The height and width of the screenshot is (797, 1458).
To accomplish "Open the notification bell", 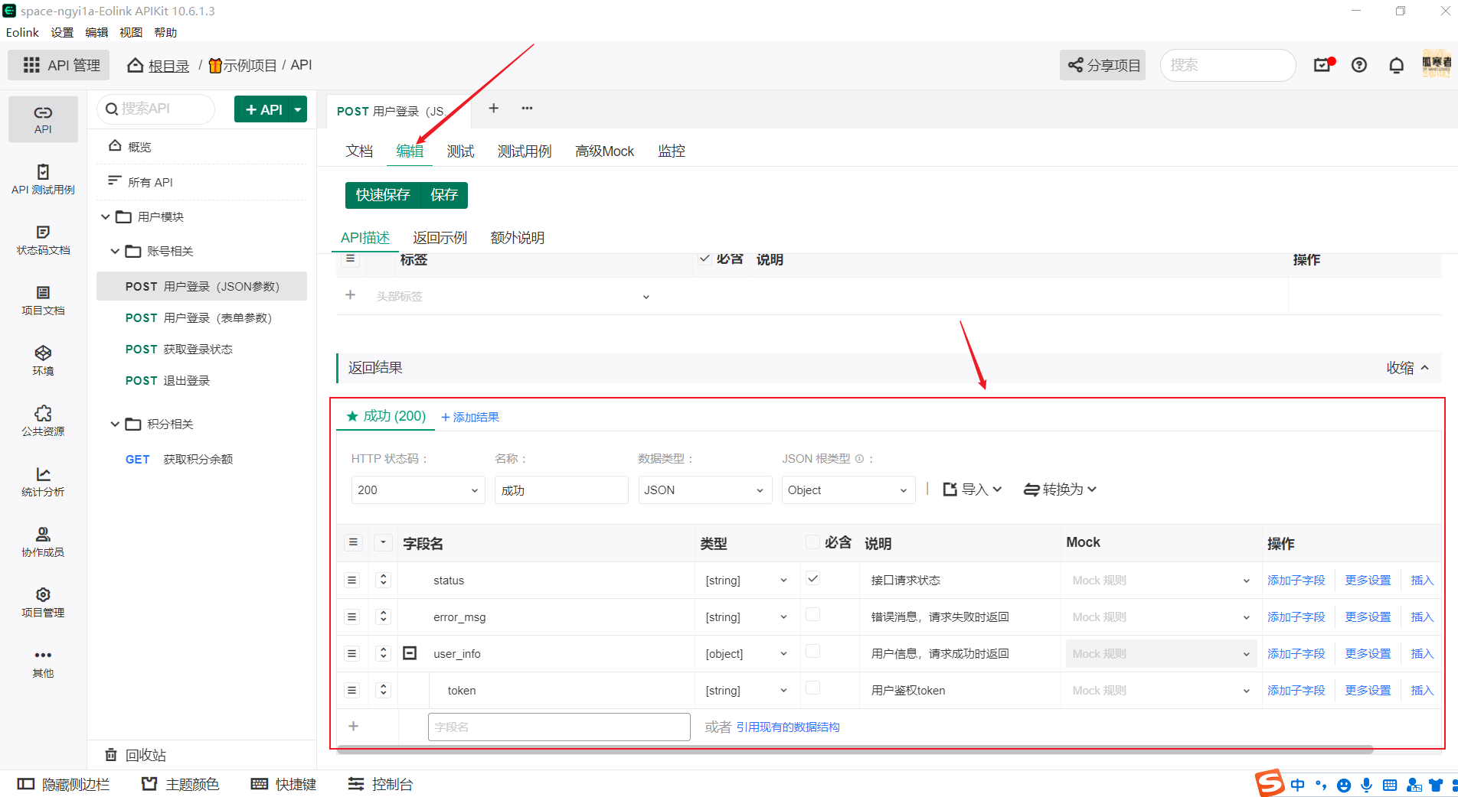I will coord(1395,65).
